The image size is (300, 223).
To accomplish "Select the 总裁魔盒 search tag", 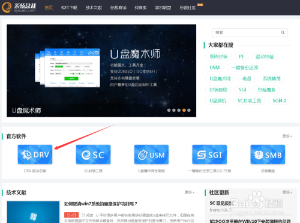I will pyautogui.click(x=266, y=90).
